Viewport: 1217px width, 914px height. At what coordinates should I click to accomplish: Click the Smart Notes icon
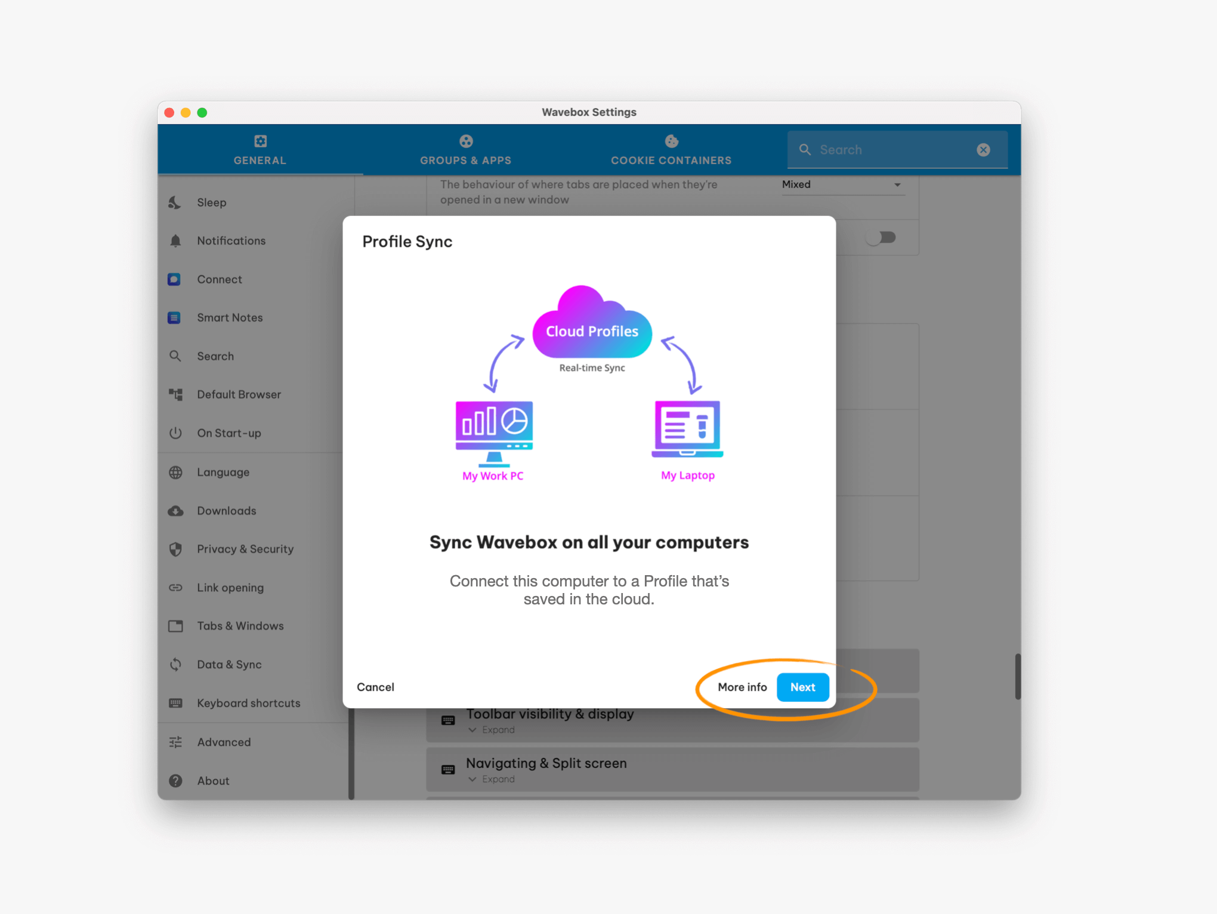coord(174,317)
